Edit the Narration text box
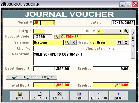Image resolution: width=139 pixels, height=103 pixels. [x=81, y=59]
